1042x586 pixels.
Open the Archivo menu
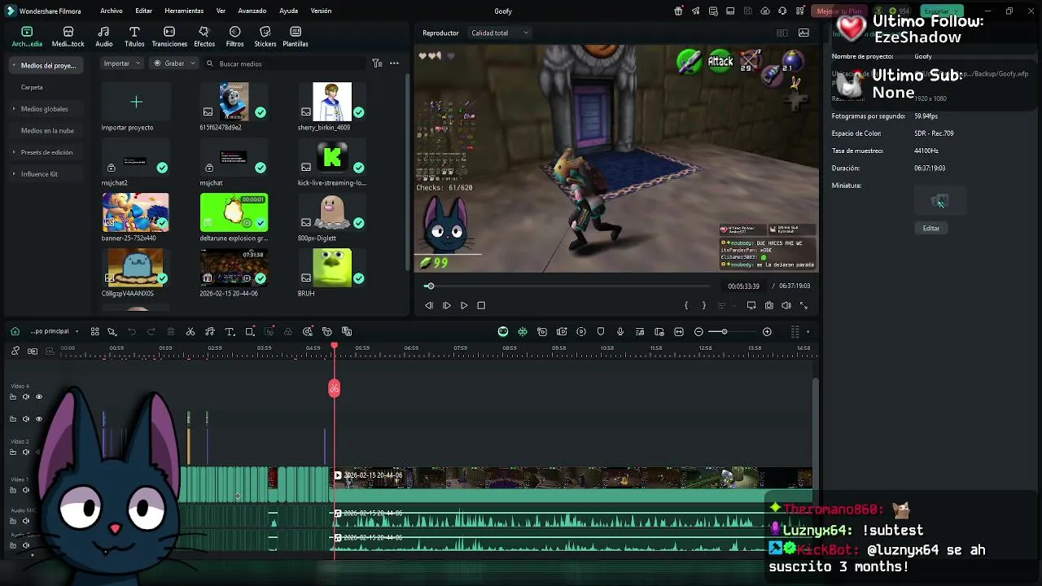pos(112,11)
